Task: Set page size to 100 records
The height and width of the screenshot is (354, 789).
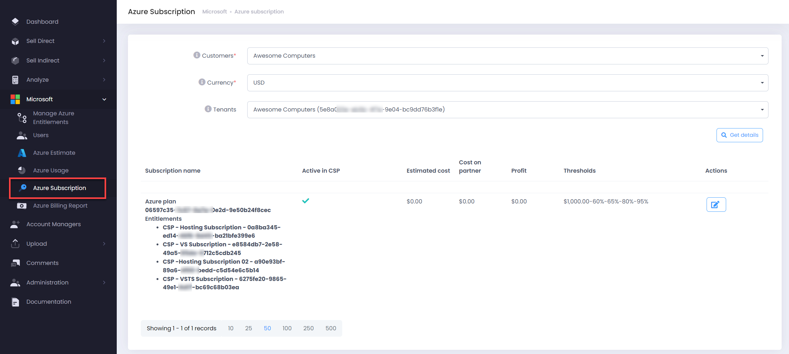Action: (287, 328)
